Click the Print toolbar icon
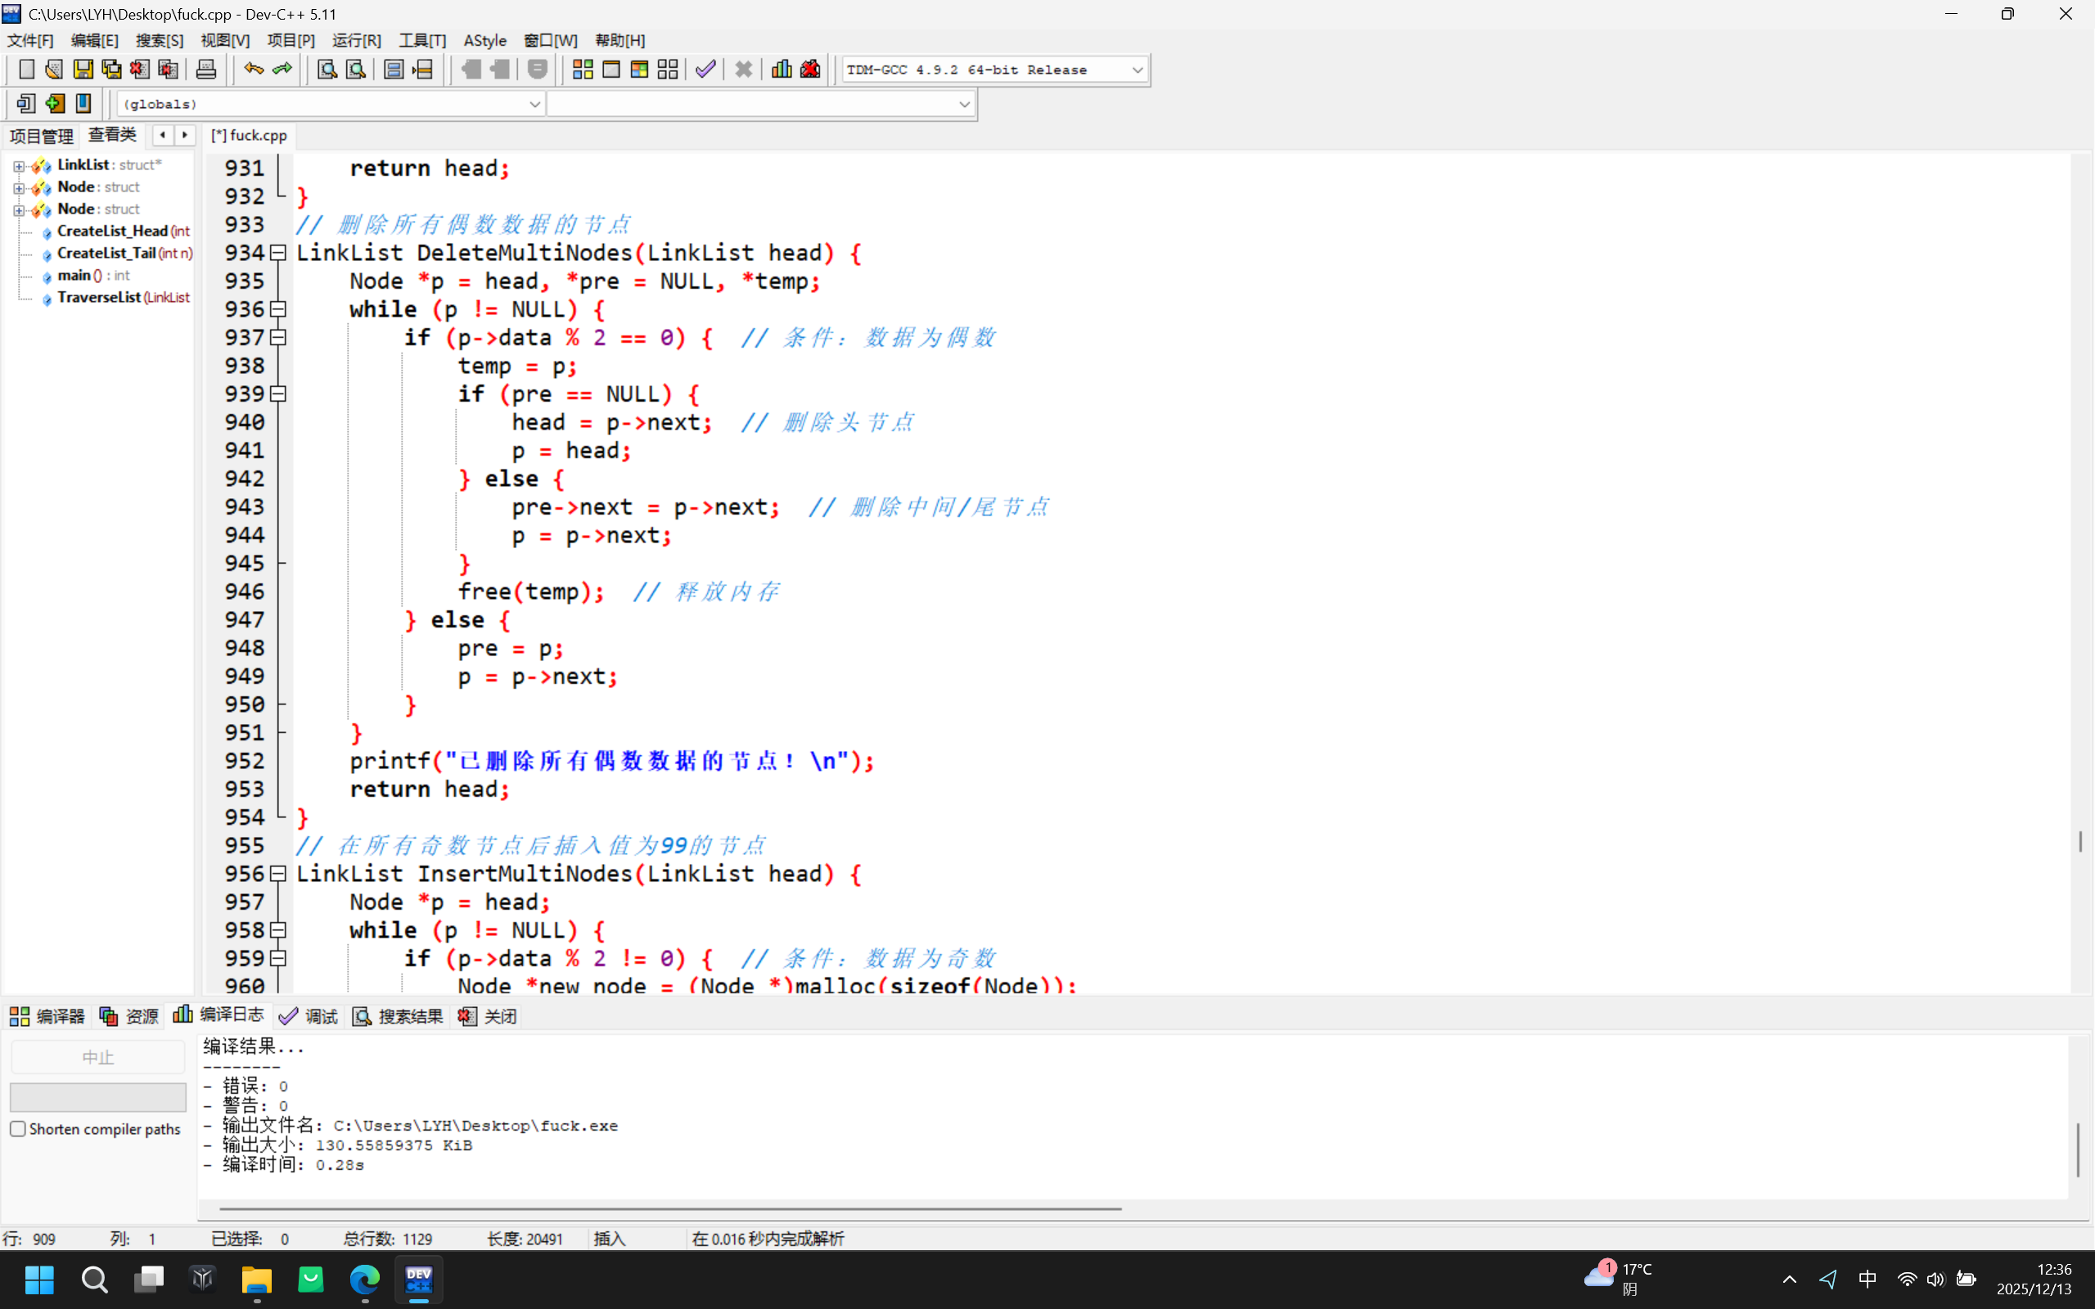2095x1309 pixels. point(206,70)
